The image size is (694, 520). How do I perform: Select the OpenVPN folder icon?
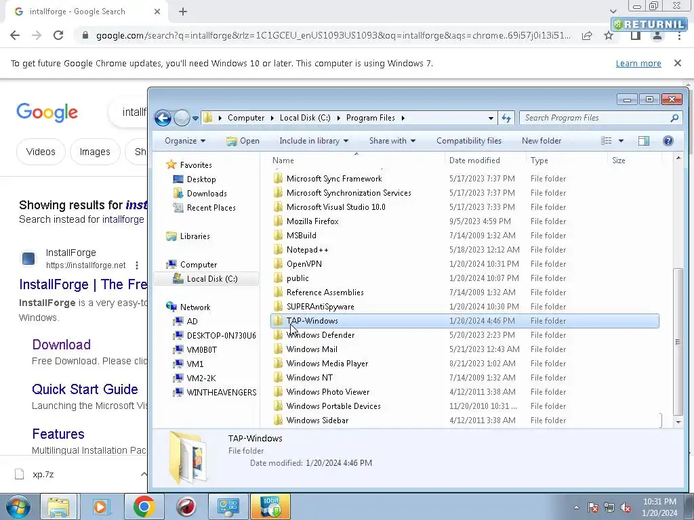(278, 263)
